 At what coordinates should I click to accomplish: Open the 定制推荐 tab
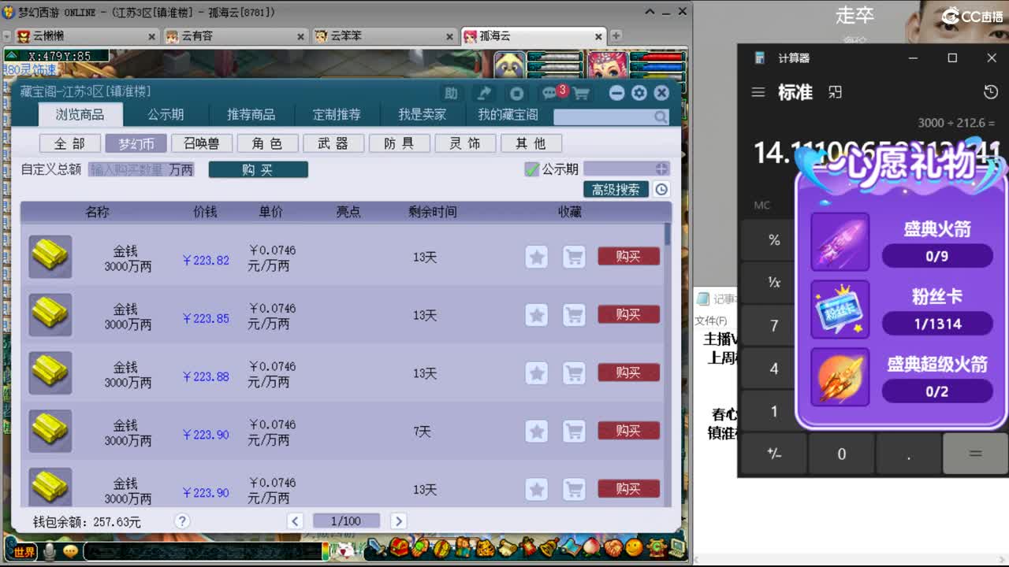click(x=337, y=114)
